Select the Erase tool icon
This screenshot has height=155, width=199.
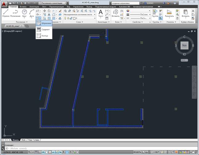[60, 11]
